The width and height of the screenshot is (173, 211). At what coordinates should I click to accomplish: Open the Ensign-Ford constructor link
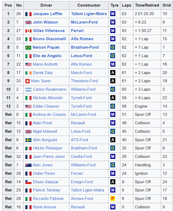[x=82, y=182]
